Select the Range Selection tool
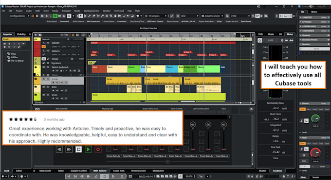This screenshot has height=180, width=331. pos(85,16)
